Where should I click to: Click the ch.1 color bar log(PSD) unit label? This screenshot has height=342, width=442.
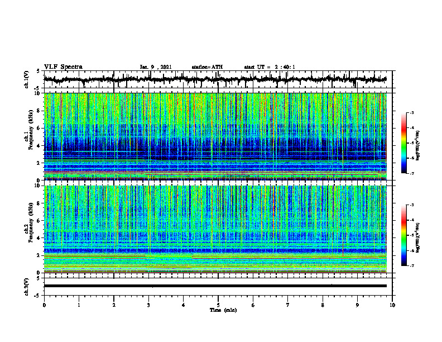point(418,146)
